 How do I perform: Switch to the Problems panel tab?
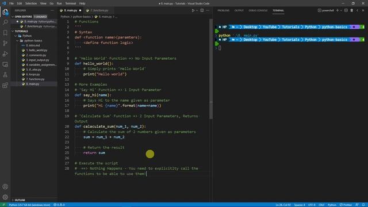(x=223, y=10)
